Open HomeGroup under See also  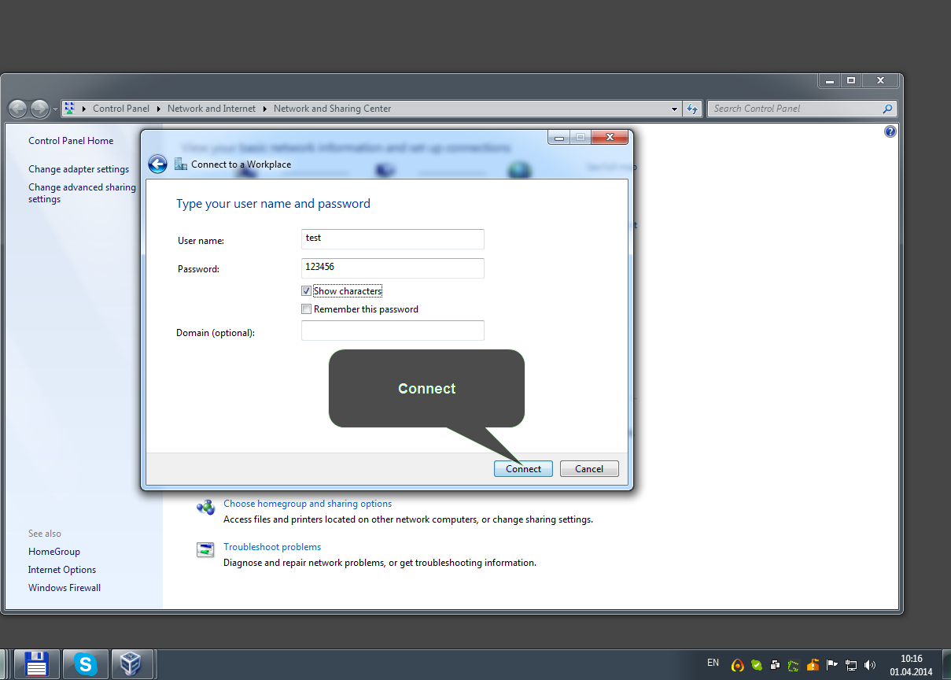click(x=54, y=552)
